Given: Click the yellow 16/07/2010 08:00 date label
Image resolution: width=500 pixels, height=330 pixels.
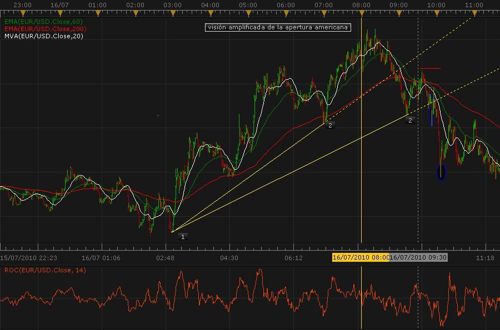Looking at the screenshot, I should (361, 257).
